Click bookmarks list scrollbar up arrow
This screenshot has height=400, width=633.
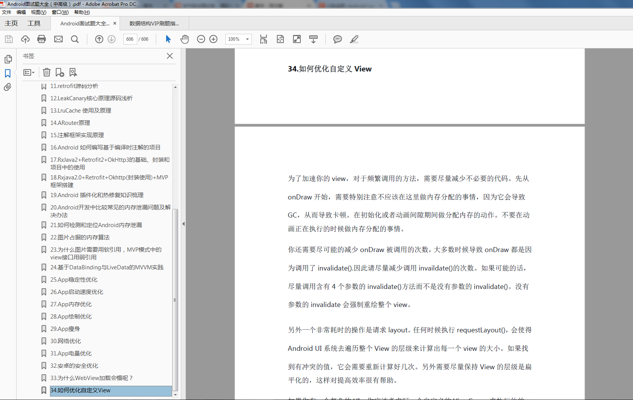(175, 87)
